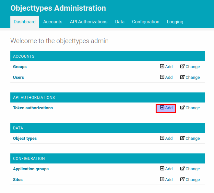The width and height of the screenshot is (214, 193).
Task: Click pencil icon for Token authorizations
Action: point(182,108)
